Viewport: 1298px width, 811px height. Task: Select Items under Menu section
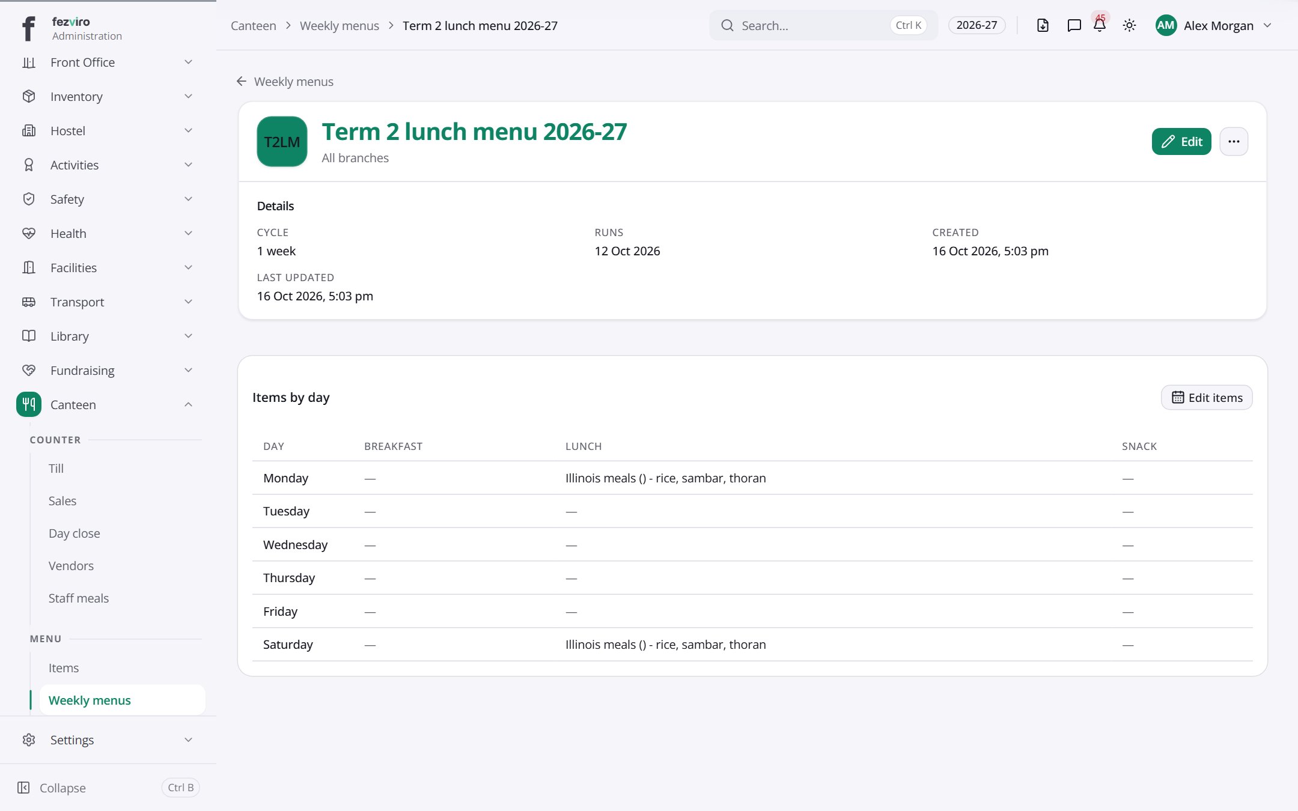[64, 668]
